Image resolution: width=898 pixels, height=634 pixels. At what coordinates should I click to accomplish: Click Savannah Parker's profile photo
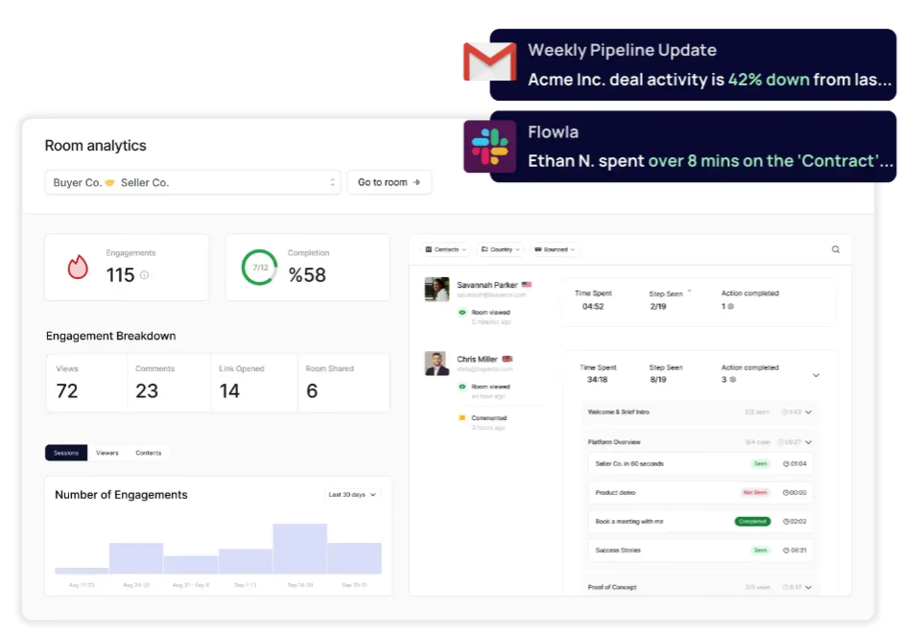click(x=437, y=290)
